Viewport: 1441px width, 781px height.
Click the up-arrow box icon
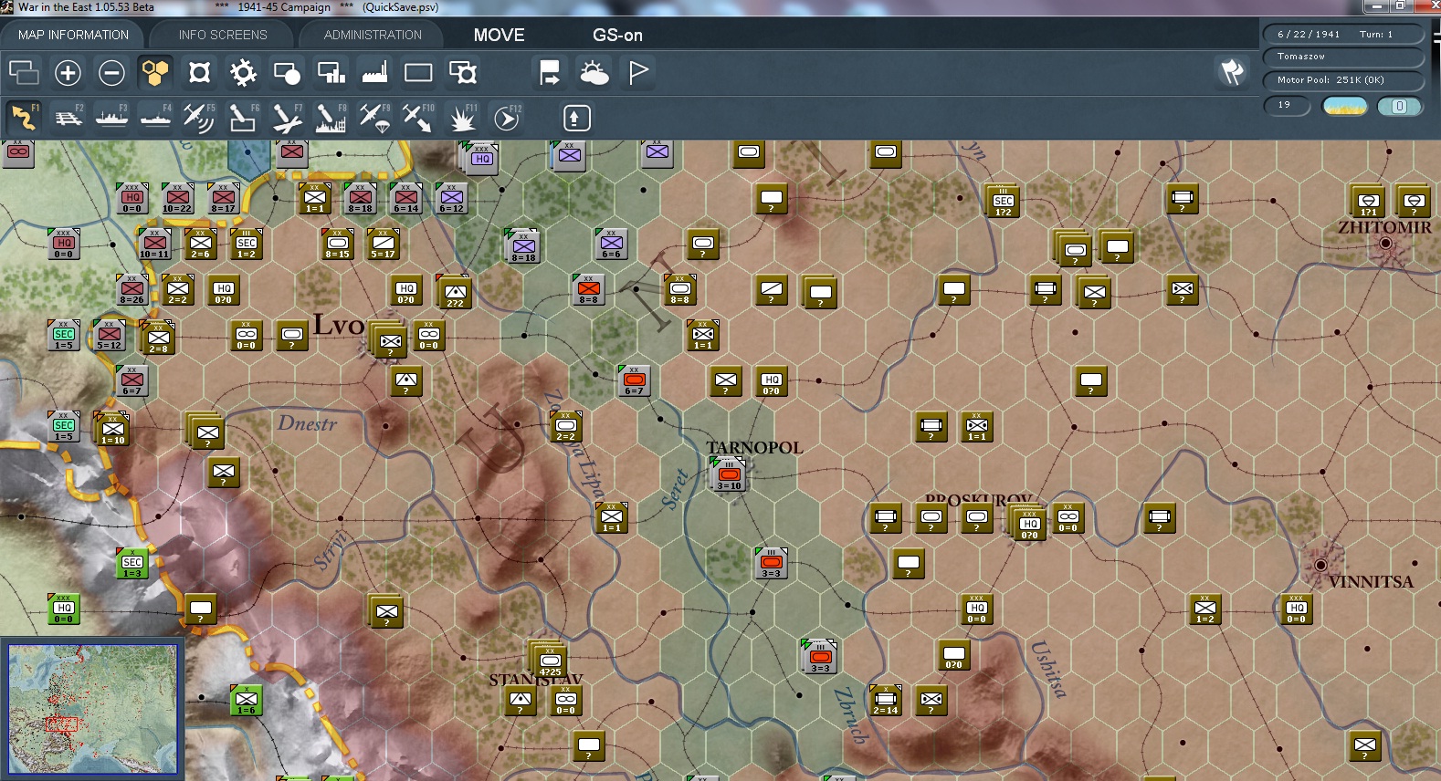click(x=575, y=118)
